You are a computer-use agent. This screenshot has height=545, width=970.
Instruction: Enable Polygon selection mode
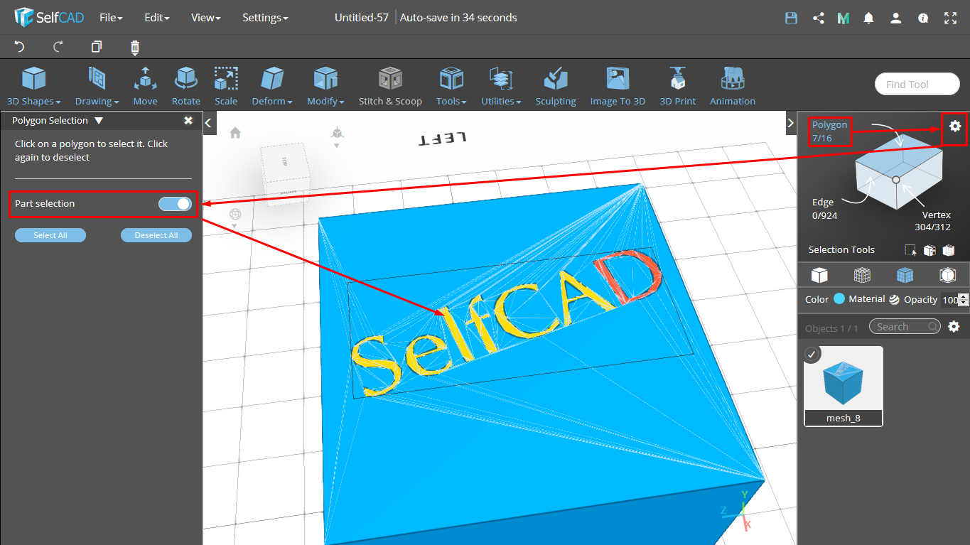(x=829, y=131)
